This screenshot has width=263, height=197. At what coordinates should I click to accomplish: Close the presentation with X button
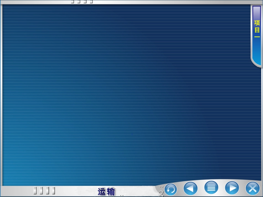pos(252,188)
